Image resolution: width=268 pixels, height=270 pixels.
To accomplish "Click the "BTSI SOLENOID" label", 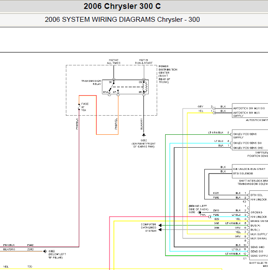I will (243, 173).
